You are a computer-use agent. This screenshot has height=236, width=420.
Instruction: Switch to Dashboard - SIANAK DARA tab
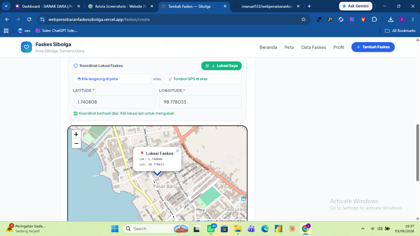click(48, 6)
